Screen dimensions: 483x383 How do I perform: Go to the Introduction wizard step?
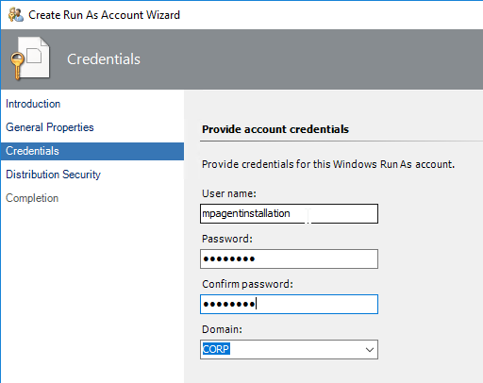pos(33,104)
